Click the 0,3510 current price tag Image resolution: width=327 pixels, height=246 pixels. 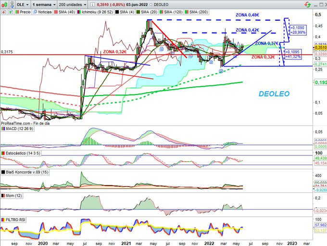pos(321,47)
